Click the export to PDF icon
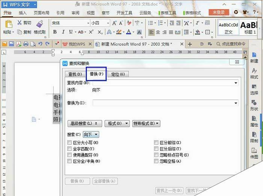This screenshot has height=196, width=263. tap(19, 44)
